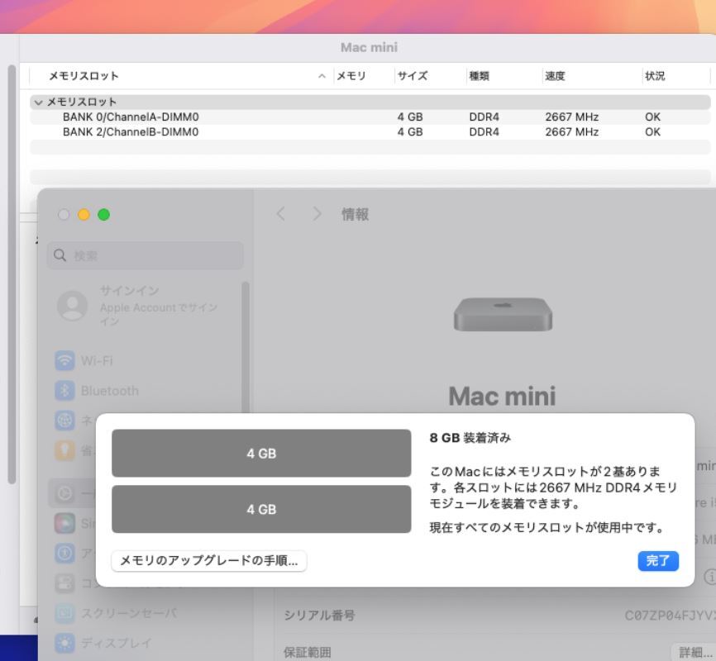716x661 pixels.
Task: Select the BANK 2/ChannelB-DIMM0 row
Action: 370,132
